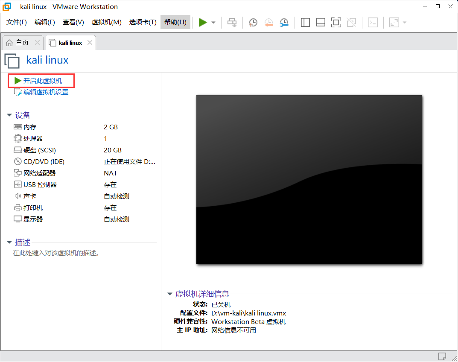The height and width of the screenshot is (362, 458).
Task: Click the 2 GB memory value
Action: click(111, 127)
